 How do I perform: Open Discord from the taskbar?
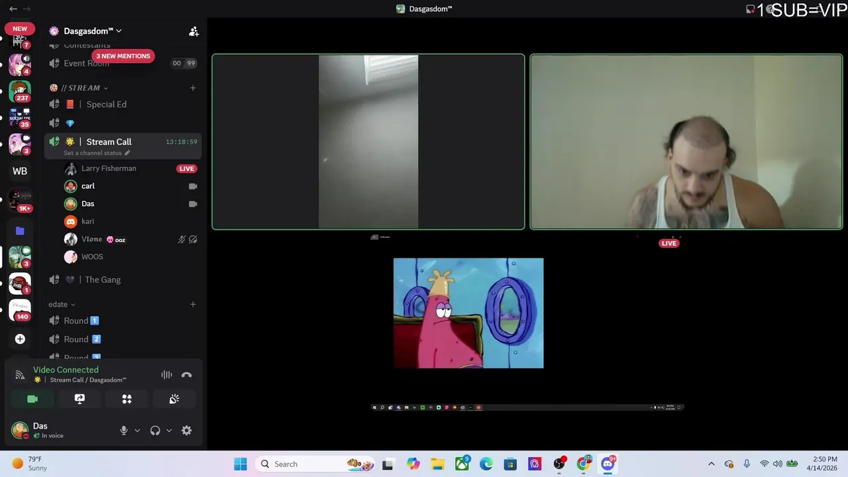tap(608, 464)
